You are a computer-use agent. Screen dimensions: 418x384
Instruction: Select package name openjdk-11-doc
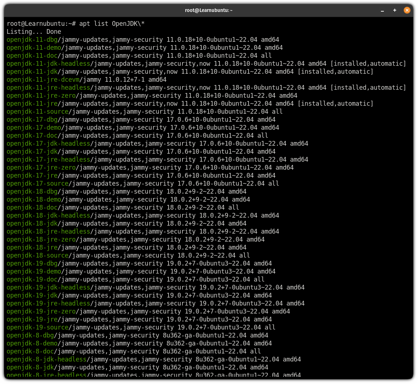pos(32,56)
